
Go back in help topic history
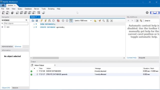point(128,20)
